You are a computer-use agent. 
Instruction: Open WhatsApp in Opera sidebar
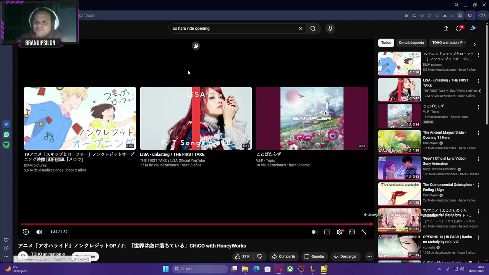(x=6, y=134)
